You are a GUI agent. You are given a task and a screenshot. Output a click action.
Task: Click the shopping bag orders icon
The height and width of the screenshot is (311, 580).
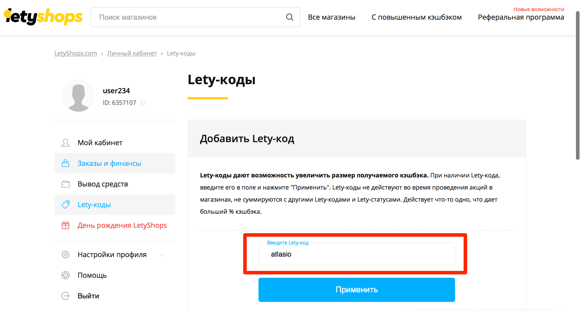(66, 163)
